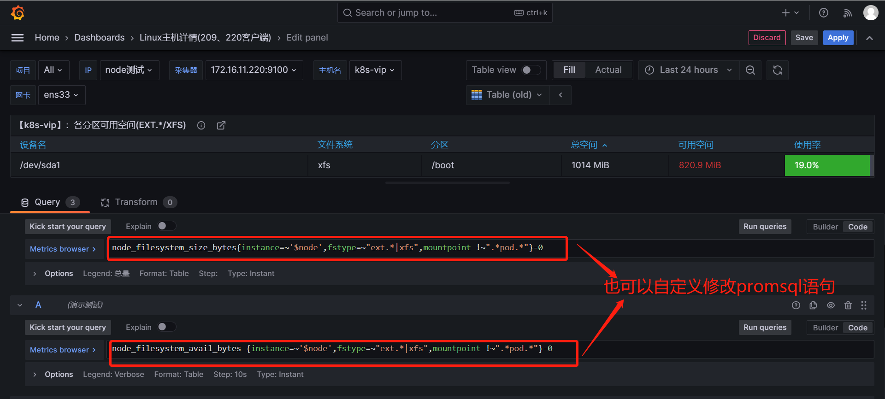Duplicate query A with copy icon

pyautogui.click(x=813, y=305)
